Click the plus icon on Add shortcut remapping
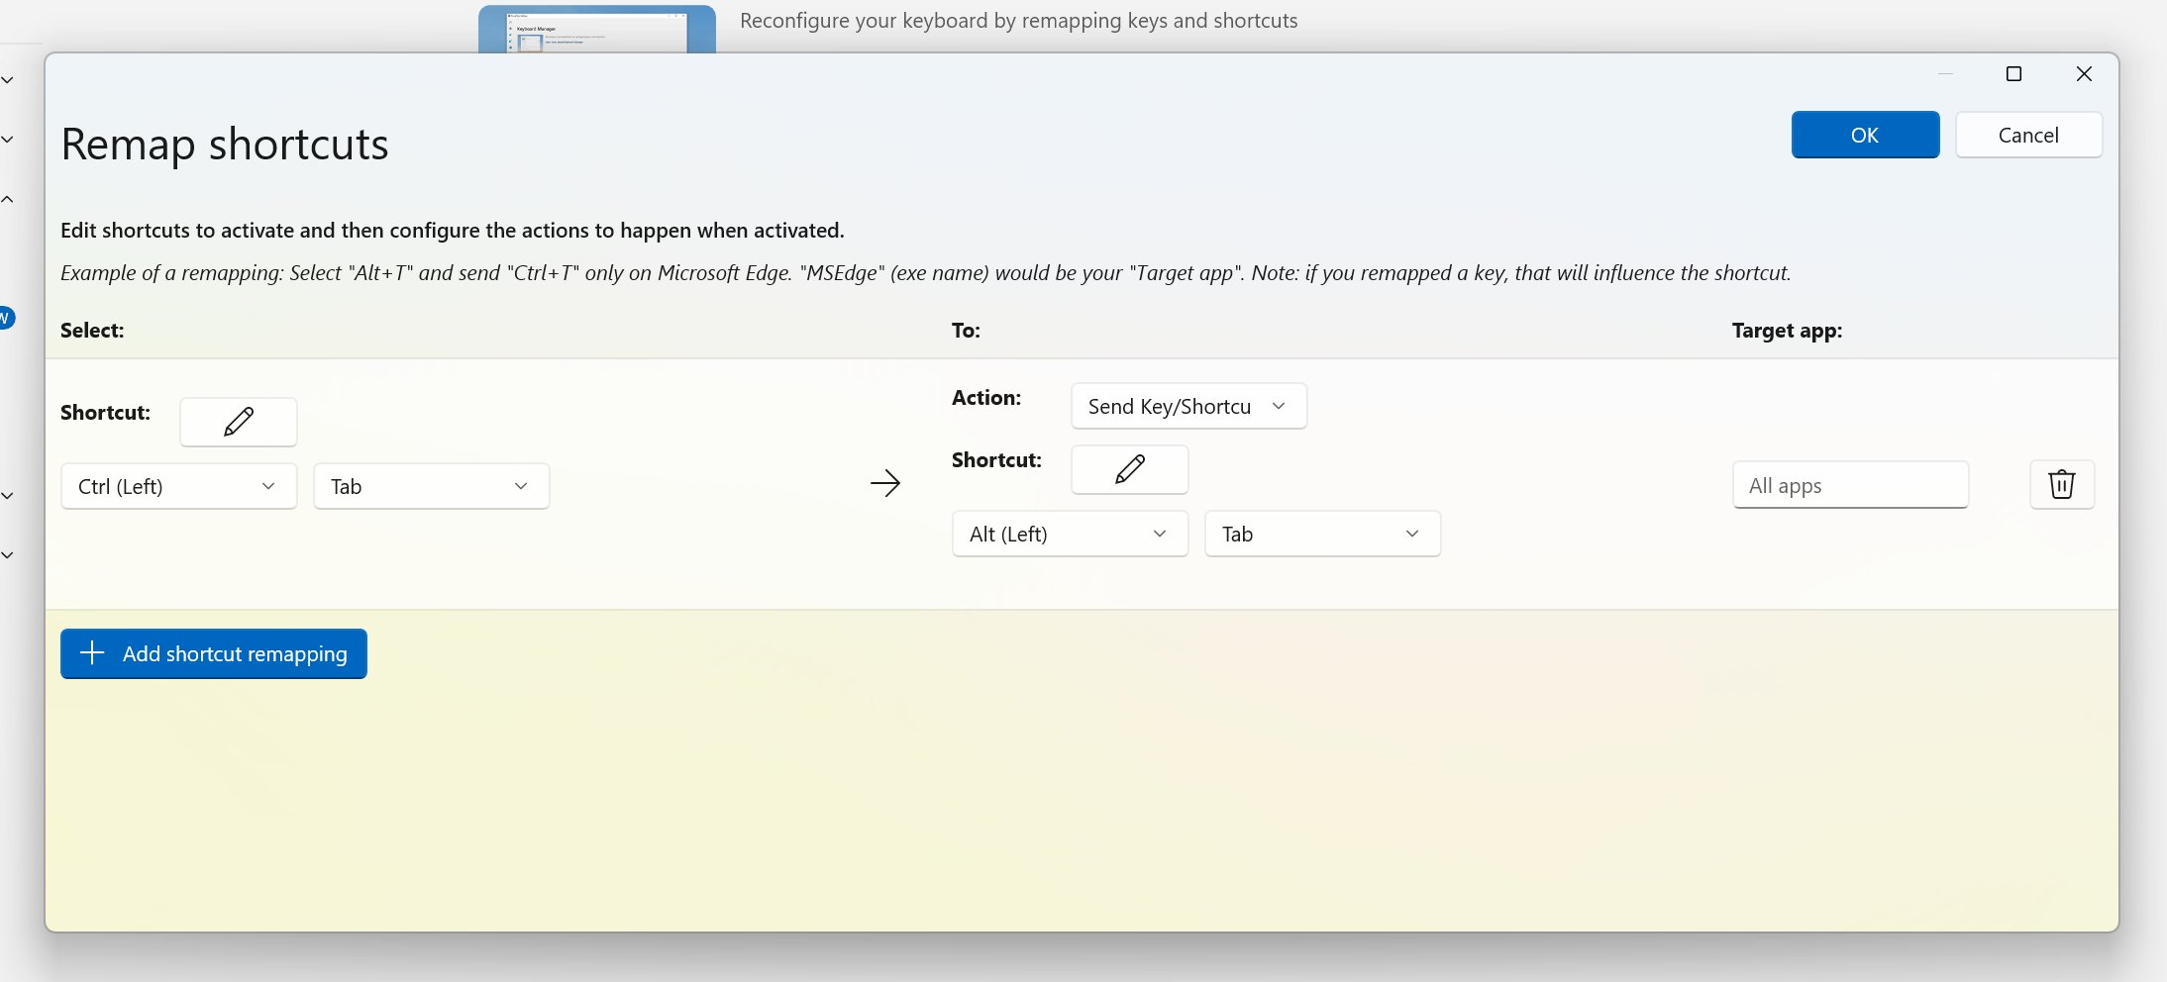This screenshot has height=982, width=2167. coord(92,652)
